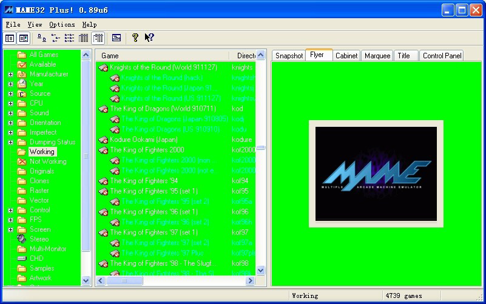Switch to details view mode
Viewport: 486px width, 304px height.
coord(84,38)
